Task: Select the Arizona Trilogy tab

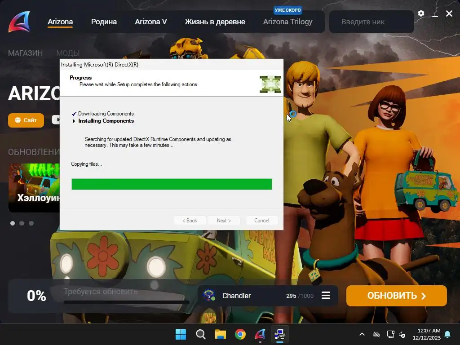Action: (288, 22)
